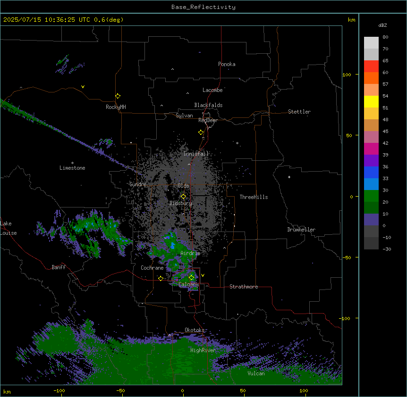Click the Limestone label
The height and width of the screenshot is (397, 407).
72,168
